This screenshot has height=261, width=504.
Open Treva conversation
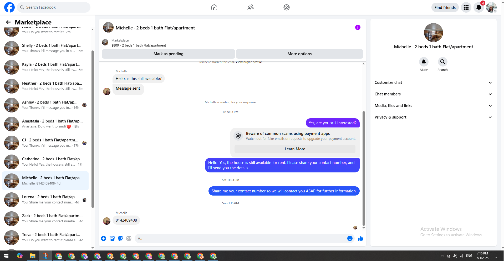click(x=45, y=238)
